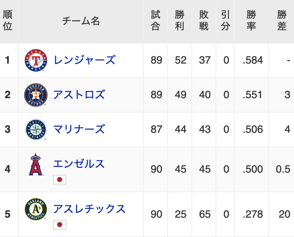Click the Oakland Athletics logo
294x237 pixels.
(36, 209)
